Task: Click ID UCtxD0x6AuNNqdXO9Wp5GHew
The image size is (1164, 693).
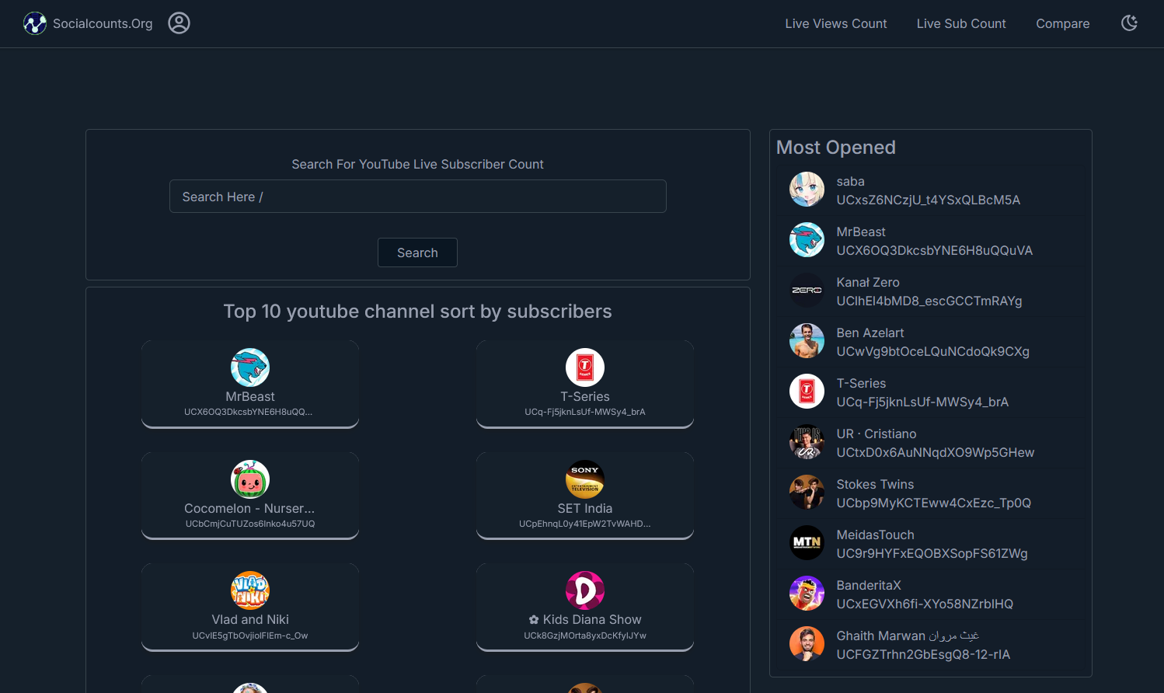Action: pyautogui.click(x=936, y=452)
